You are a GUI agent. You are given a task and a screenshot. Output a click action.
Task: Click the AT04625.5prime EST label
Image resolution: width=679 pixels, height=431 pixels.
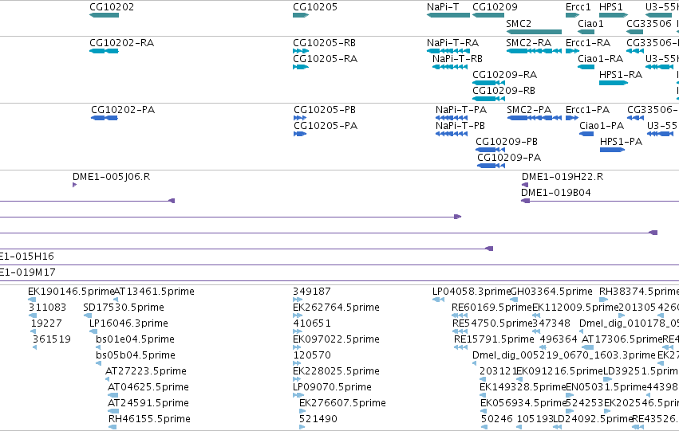pyautogui.click(x=148, y=387)
